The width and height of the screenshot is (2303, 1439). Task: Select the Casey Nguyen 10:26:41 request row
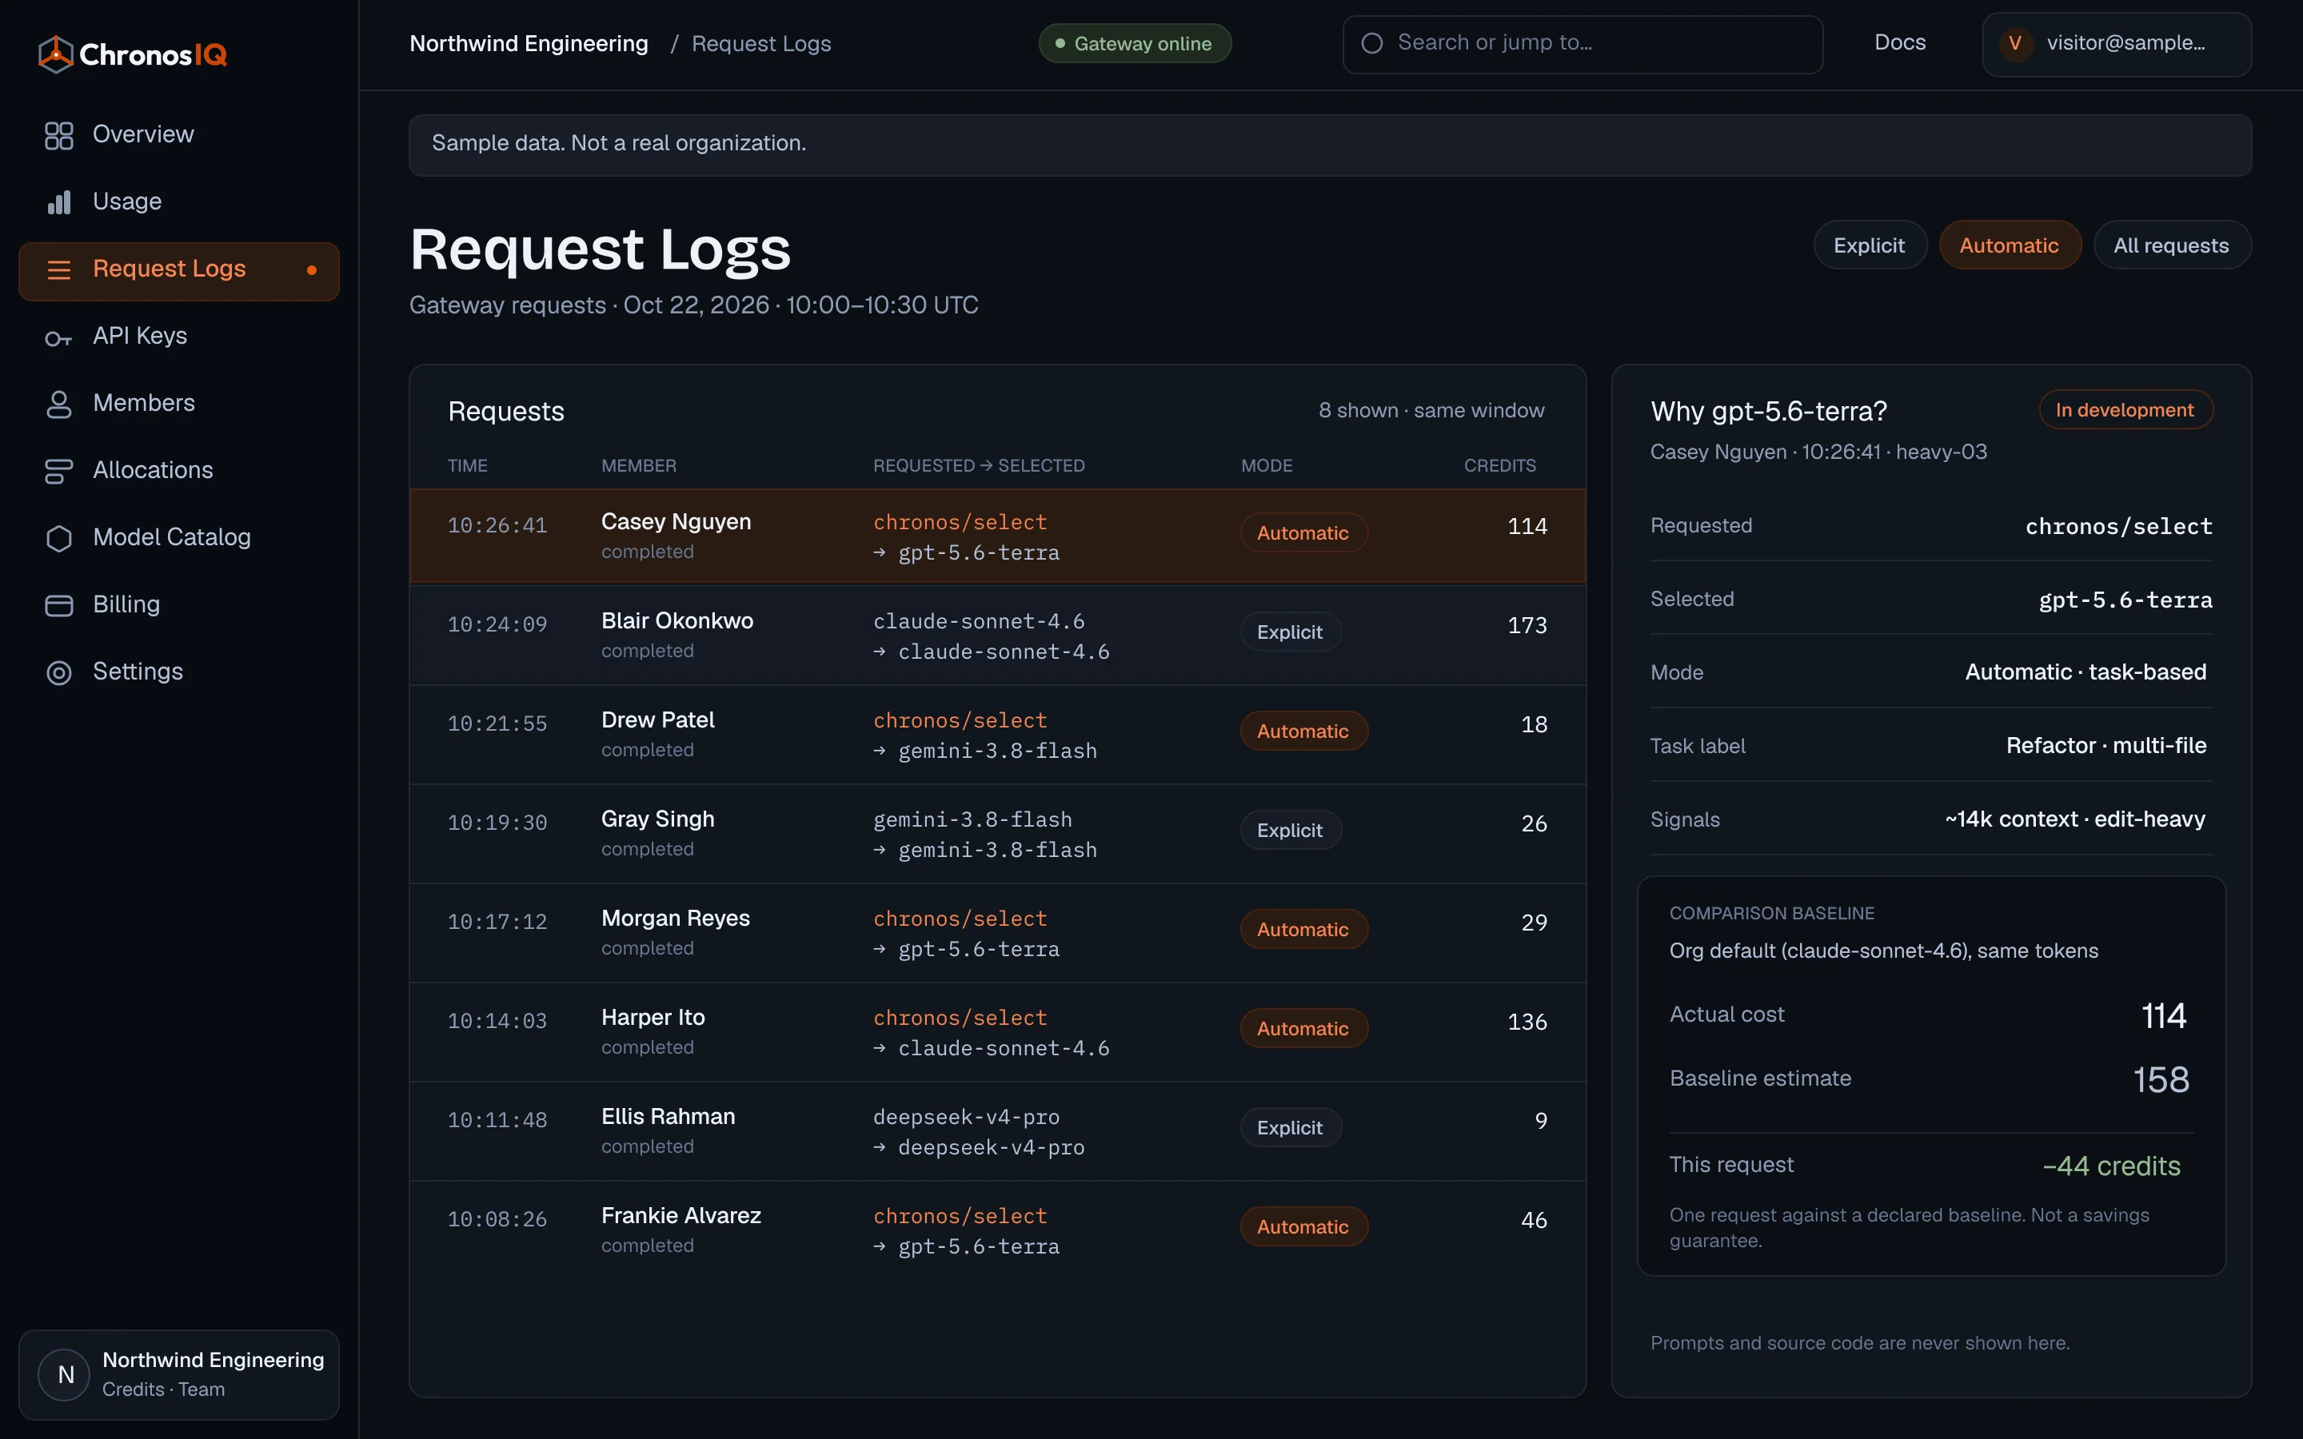[997, 536]
